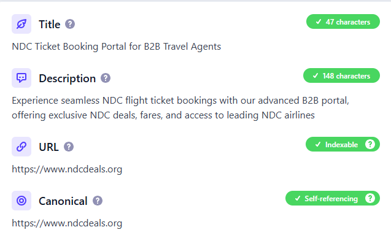Open the help icon next to URL

click(x=69, y=147)
